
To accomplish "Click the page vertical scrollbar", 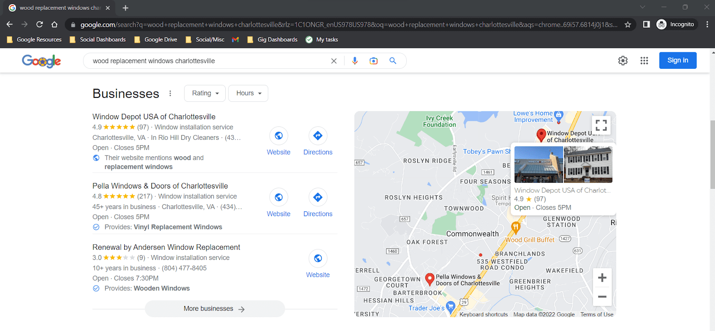I will [x=712, y=155].
